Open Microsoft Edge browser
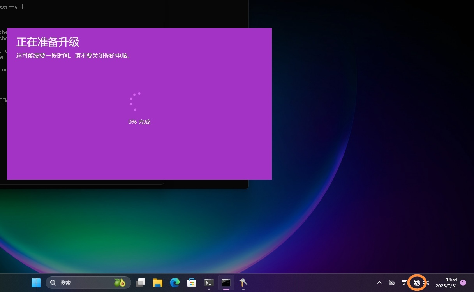Screen dimensions: 474x292 pos(174,283)
